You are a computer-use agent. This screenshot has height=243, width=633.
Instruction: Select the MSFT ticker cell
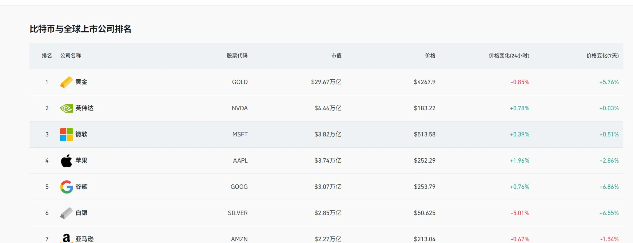[x=240, y=135]
